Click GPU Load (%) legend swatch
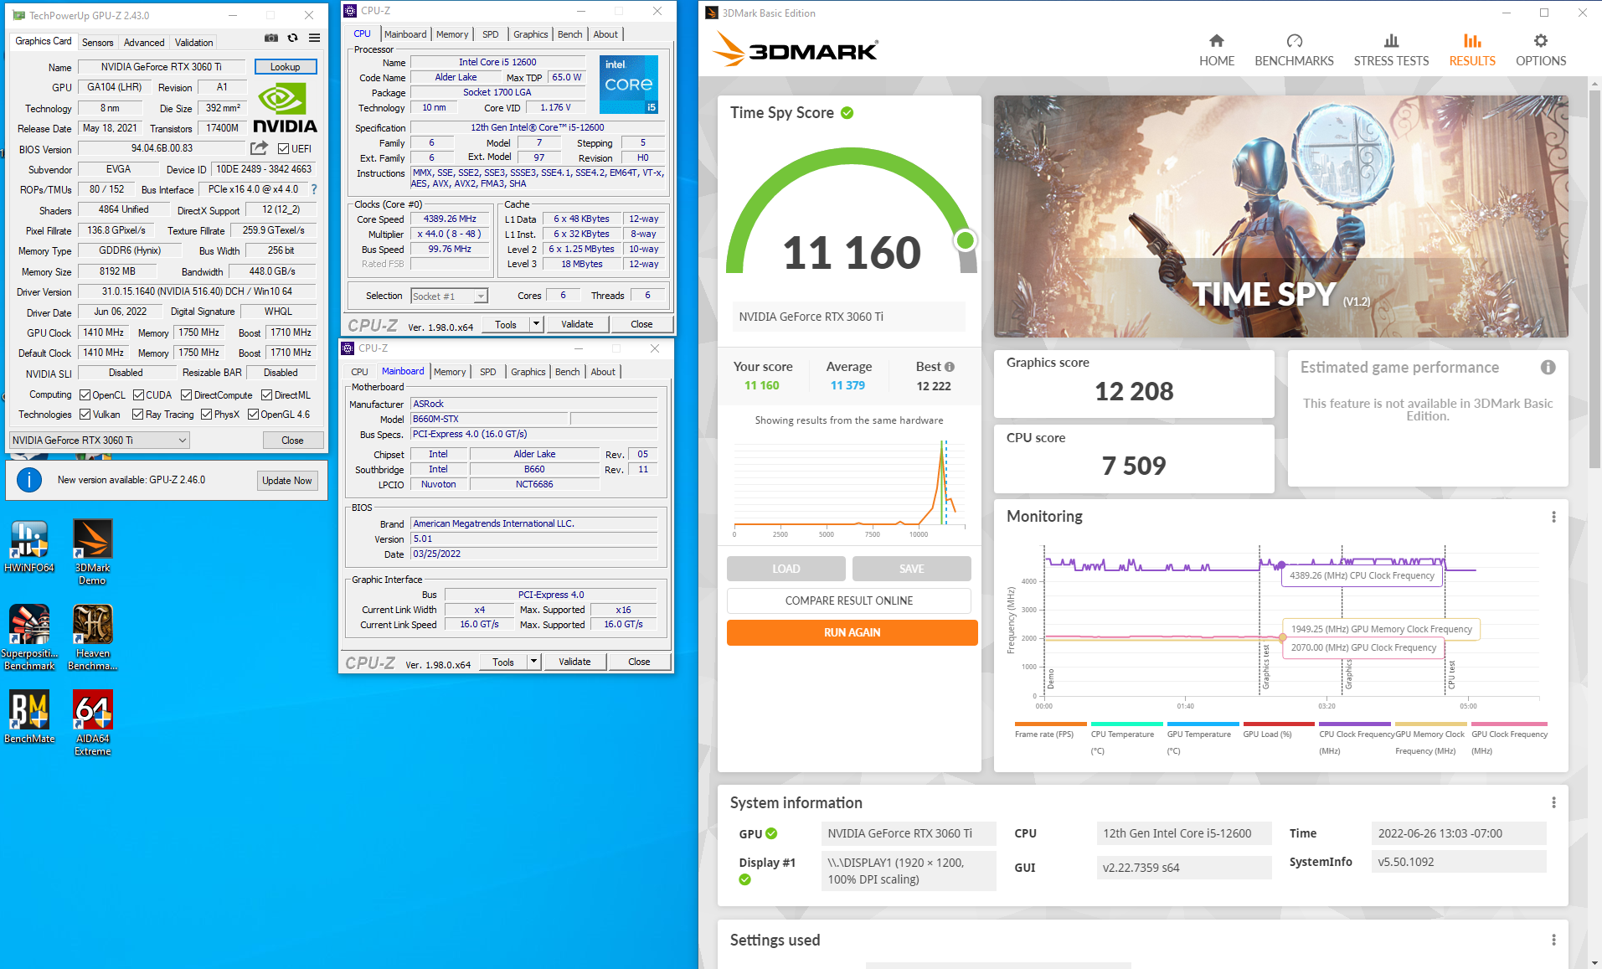Screen dimensions: 1602x969 [x=1279, y=724]
